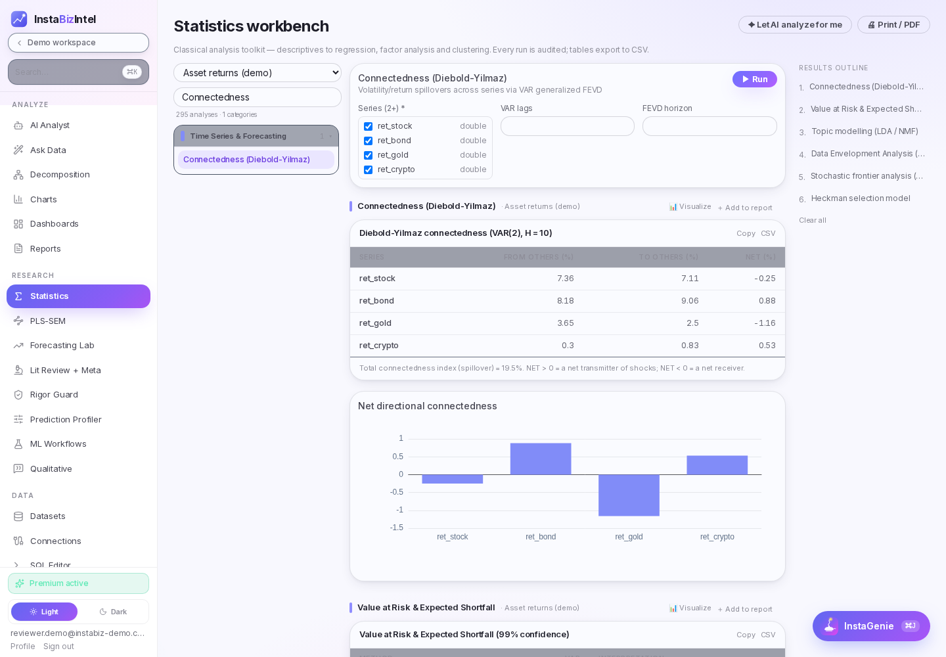The height and width of the screenshot is (657, 946).
Task: Open the Asset returns (demo) dataset dropdown
Action: tap(258, 73)
